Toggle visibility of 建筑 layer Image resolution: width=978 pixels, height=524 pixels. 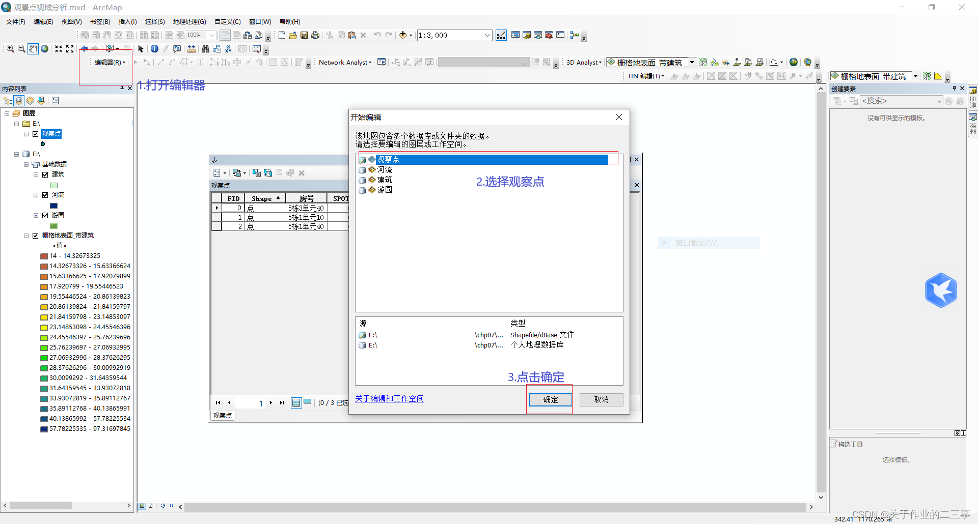(45, 174)
